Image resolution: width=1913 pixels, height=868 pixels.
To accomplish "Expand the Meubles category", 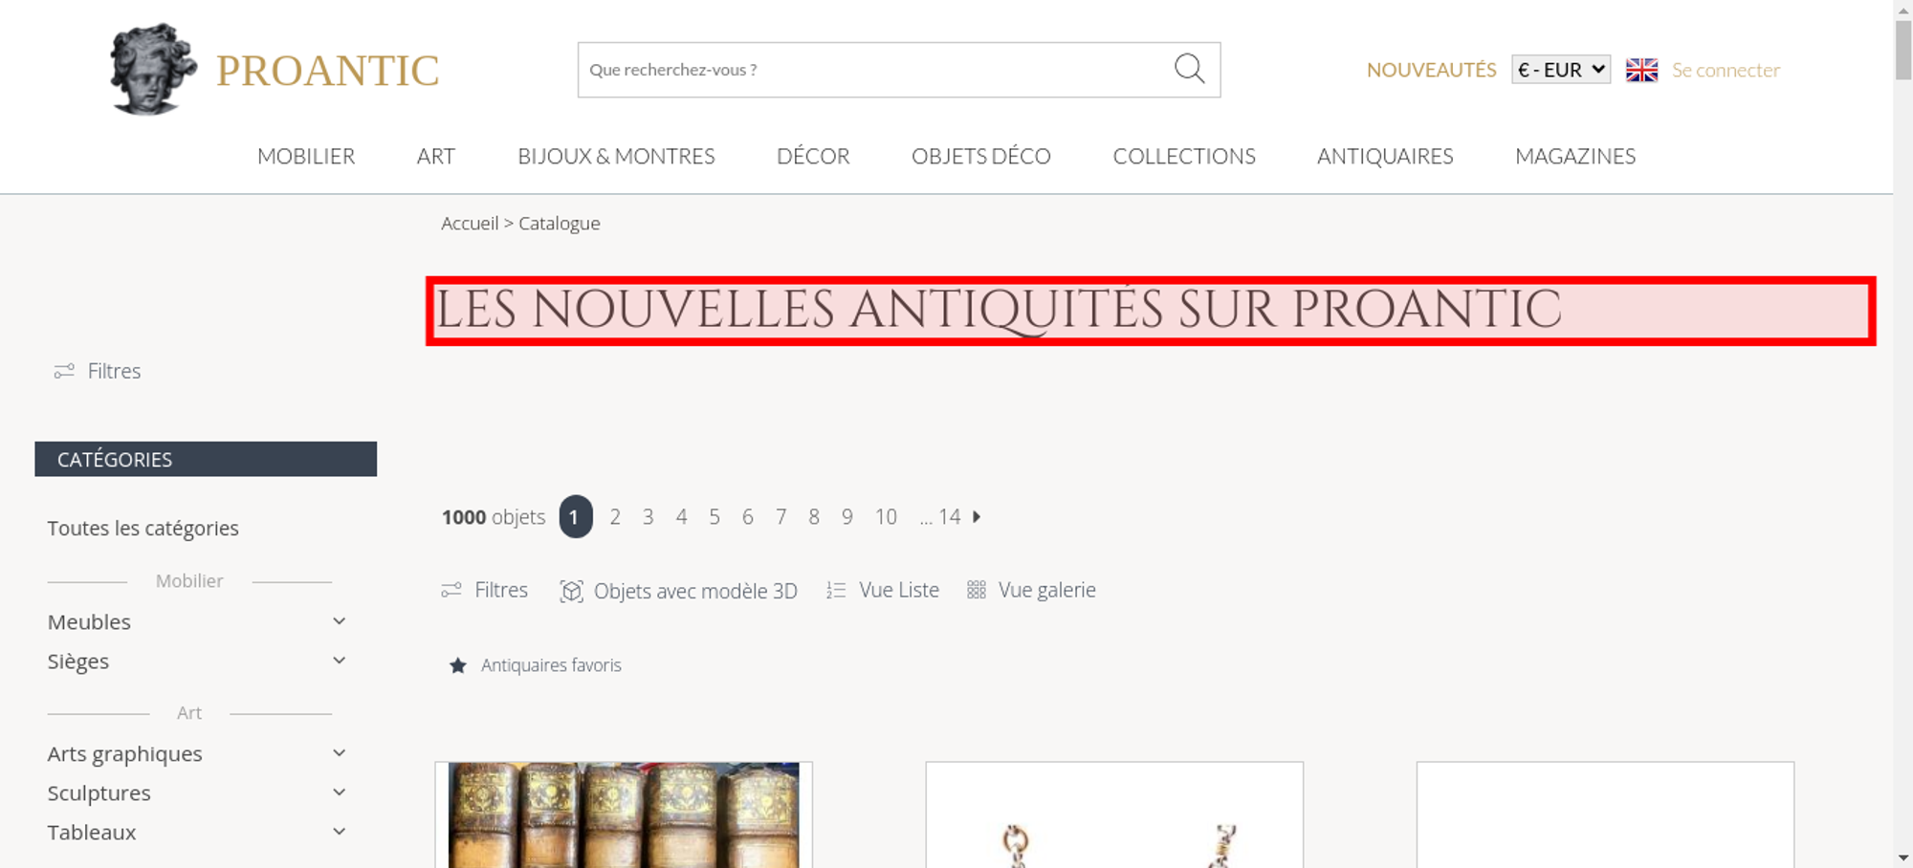I will pos(339,621).
